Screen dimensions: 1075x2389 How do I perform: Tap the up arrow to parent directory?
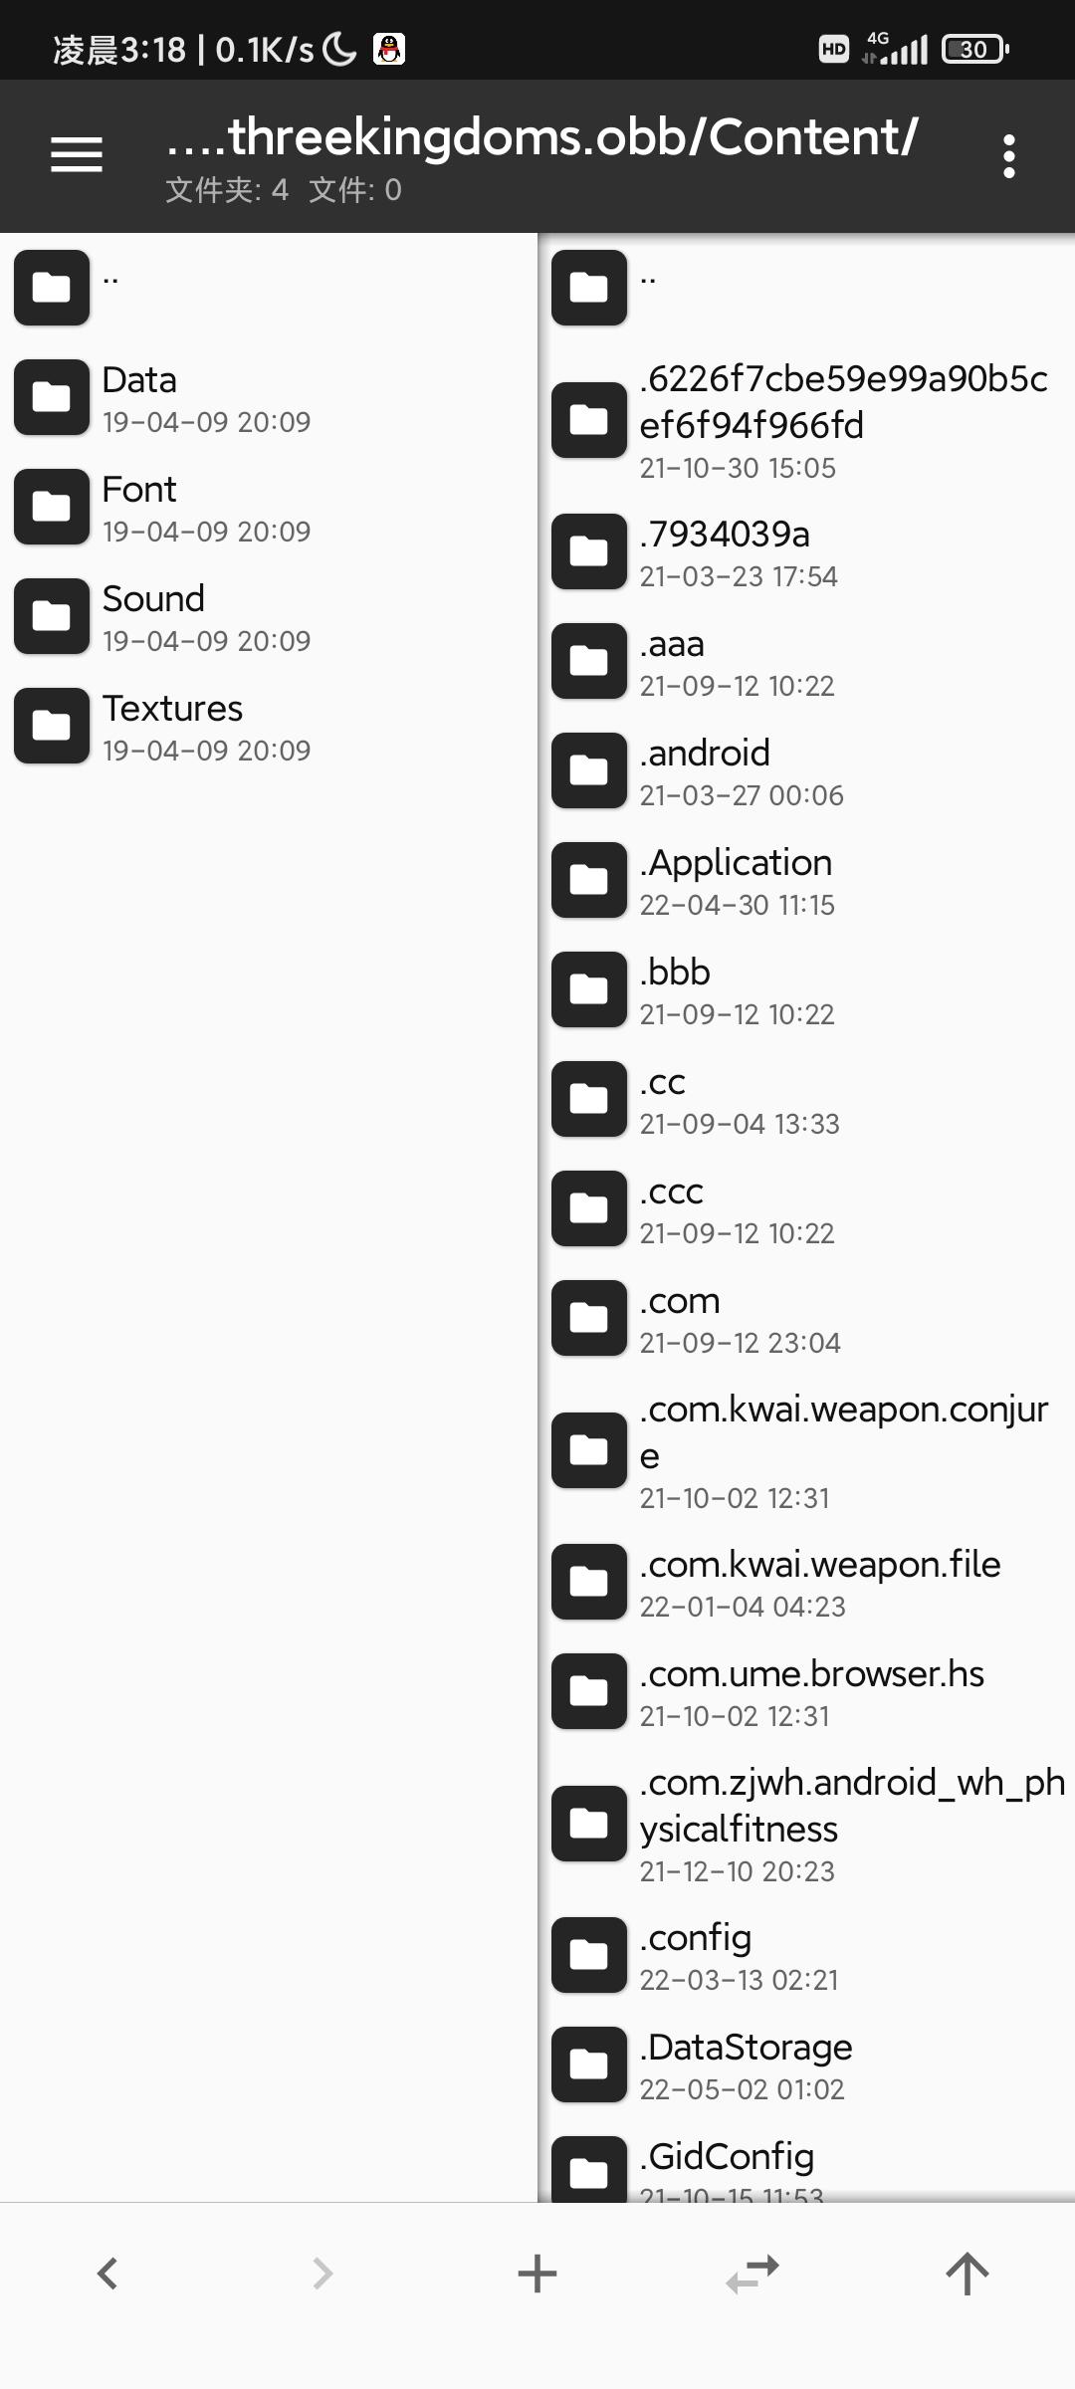(x=967, y=2274)
